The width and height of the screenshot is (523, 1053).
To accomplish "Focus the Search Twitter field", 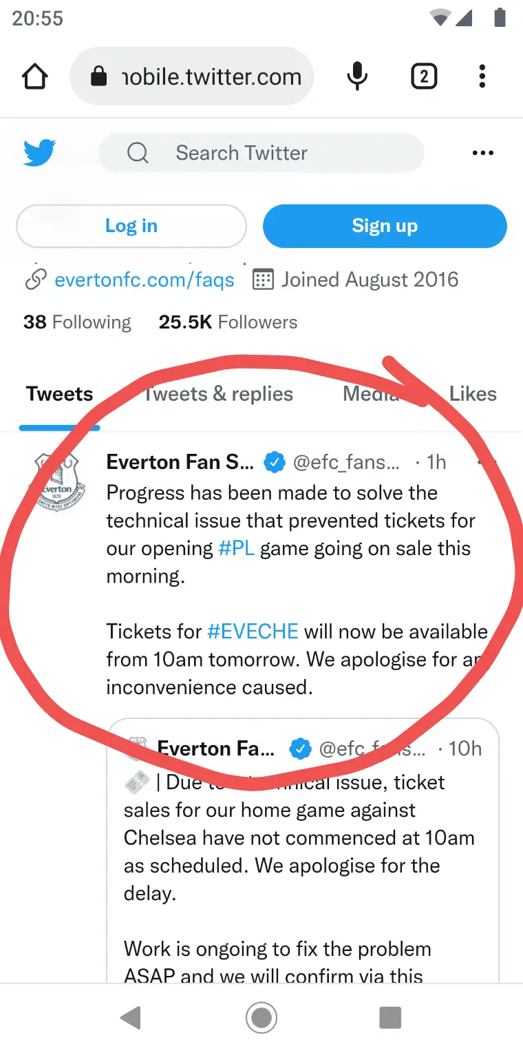I will point(261,153).
